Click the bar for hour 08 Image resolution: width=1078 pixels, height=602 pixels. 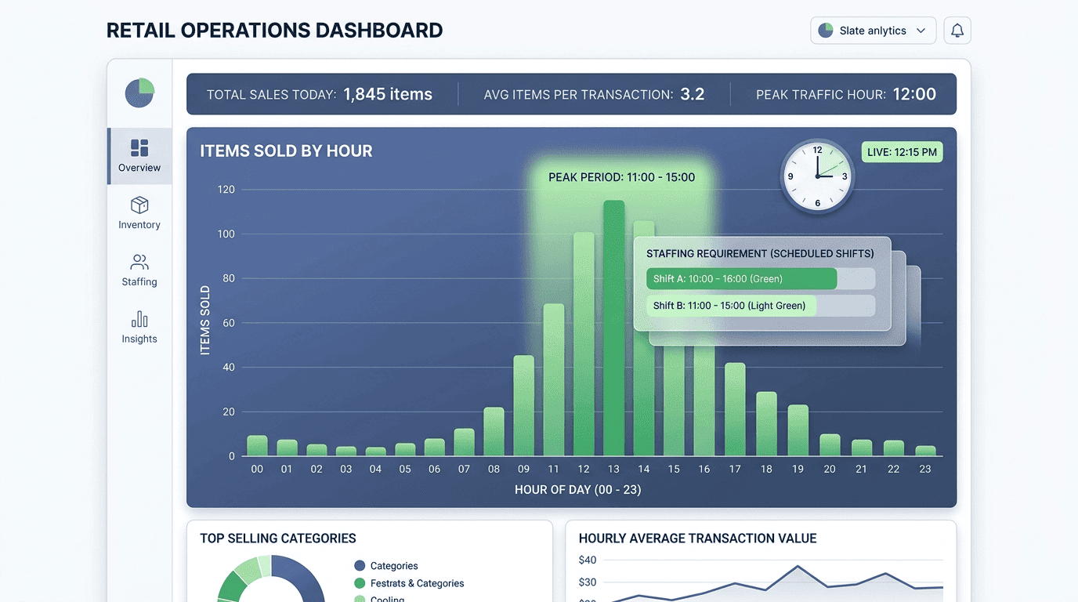point(494,432)
